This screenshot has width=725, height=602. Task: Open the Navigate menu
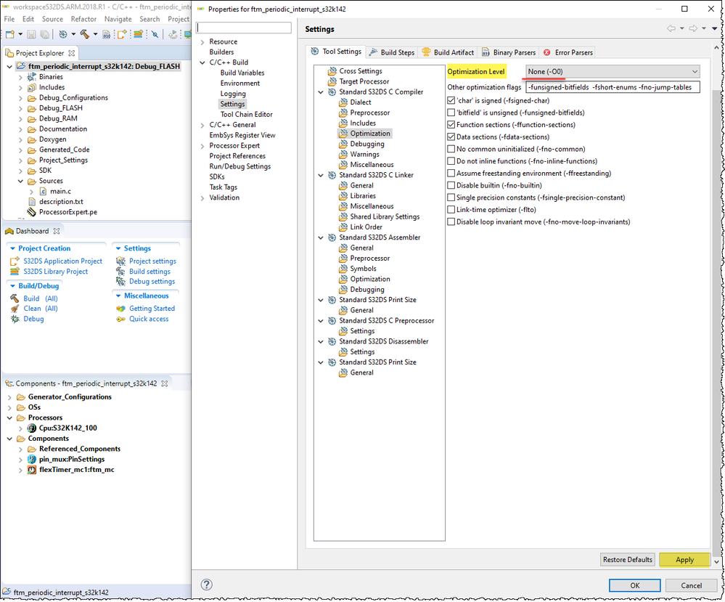tap(118, 19)
